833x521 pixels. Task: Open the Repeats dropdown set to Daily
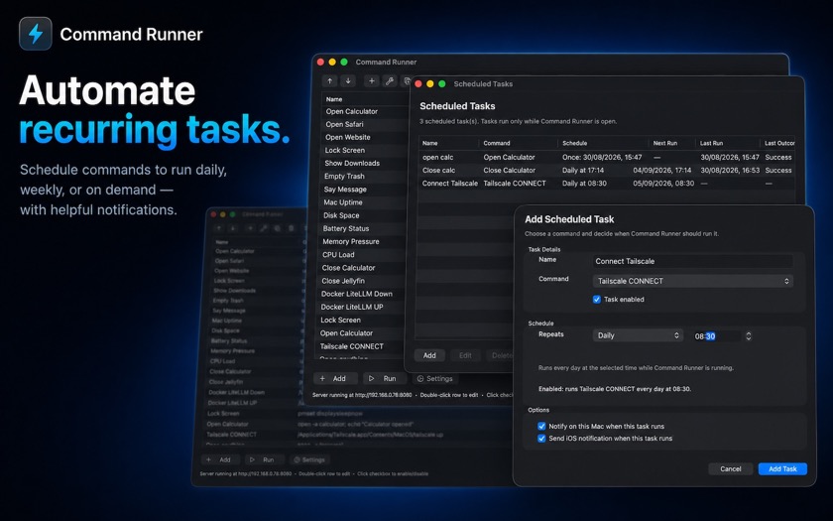click(x=638, y=335)
